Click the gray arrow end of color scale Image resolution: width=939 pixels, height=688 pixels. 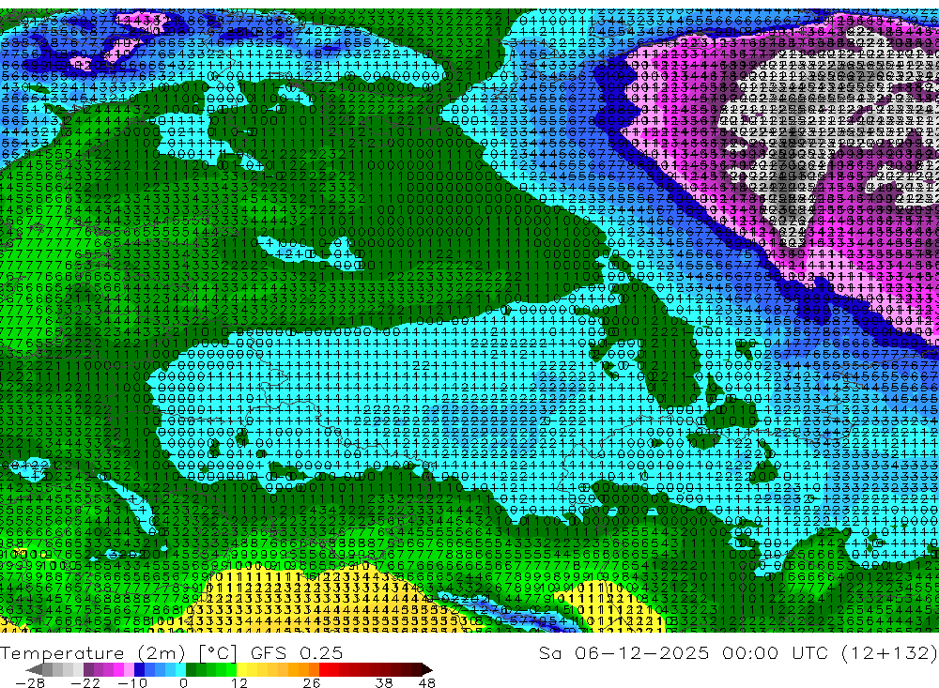coord(34,669)
